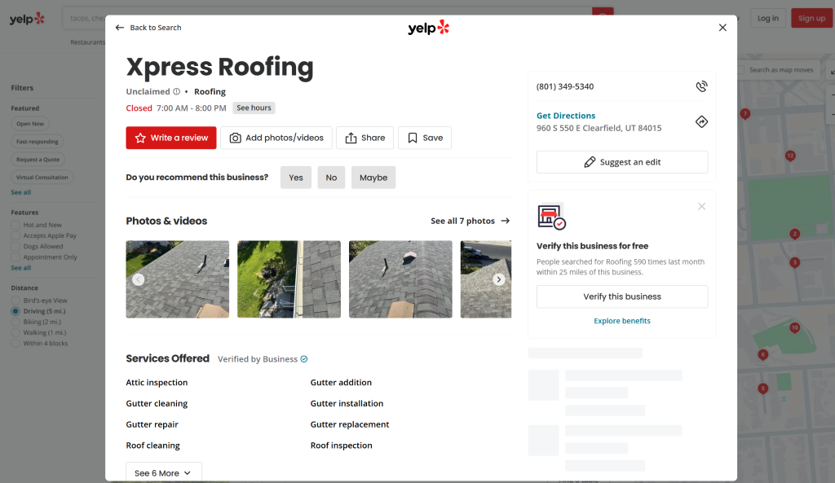The height and width of the screenshot is (483, 835).
Task: Open See all 7 photos
Action: (x=470, y=221)
